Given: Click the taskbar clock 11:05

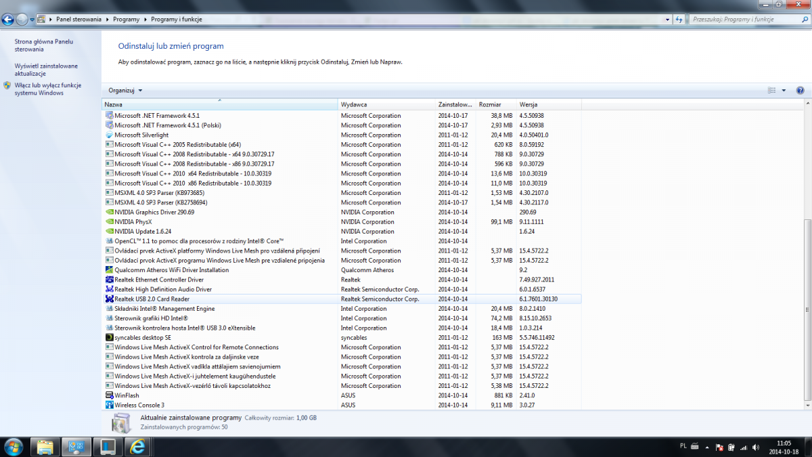Looking at the screenshot, I should pos(784,443).
